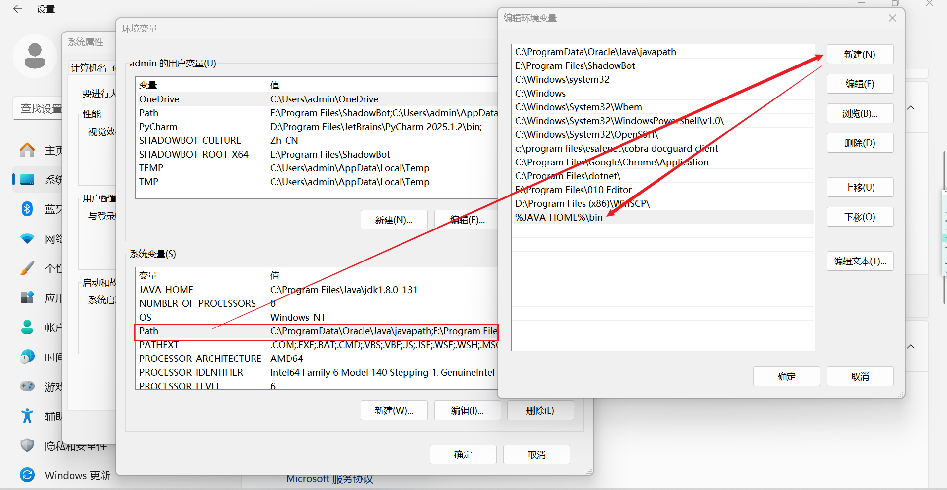Select %JAVA_HOME%\bin path entry
This screenshot has height=490, width=947.
663,217
